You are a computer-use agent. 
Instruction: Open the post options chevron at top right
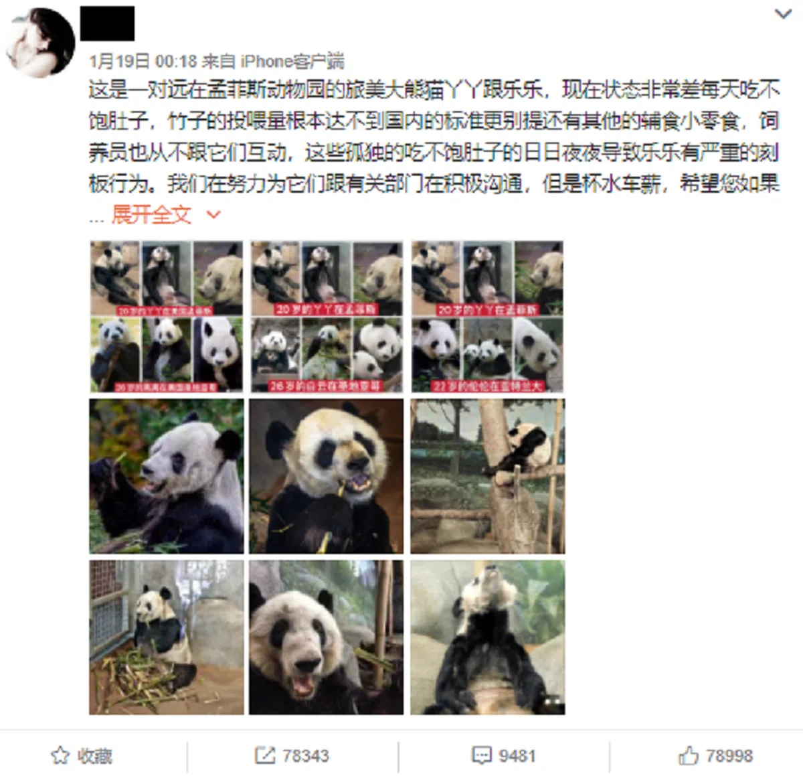(783, 14)
